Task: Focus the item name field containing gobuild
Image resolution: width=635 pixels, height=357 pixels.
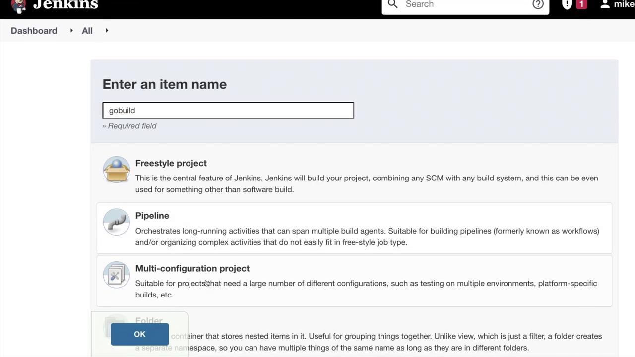Action: click(x=228, y=110)
